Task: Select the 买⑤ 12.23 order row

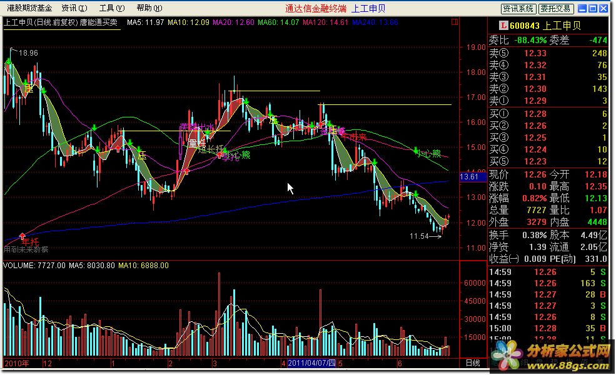Action: [x=548, y=161]
